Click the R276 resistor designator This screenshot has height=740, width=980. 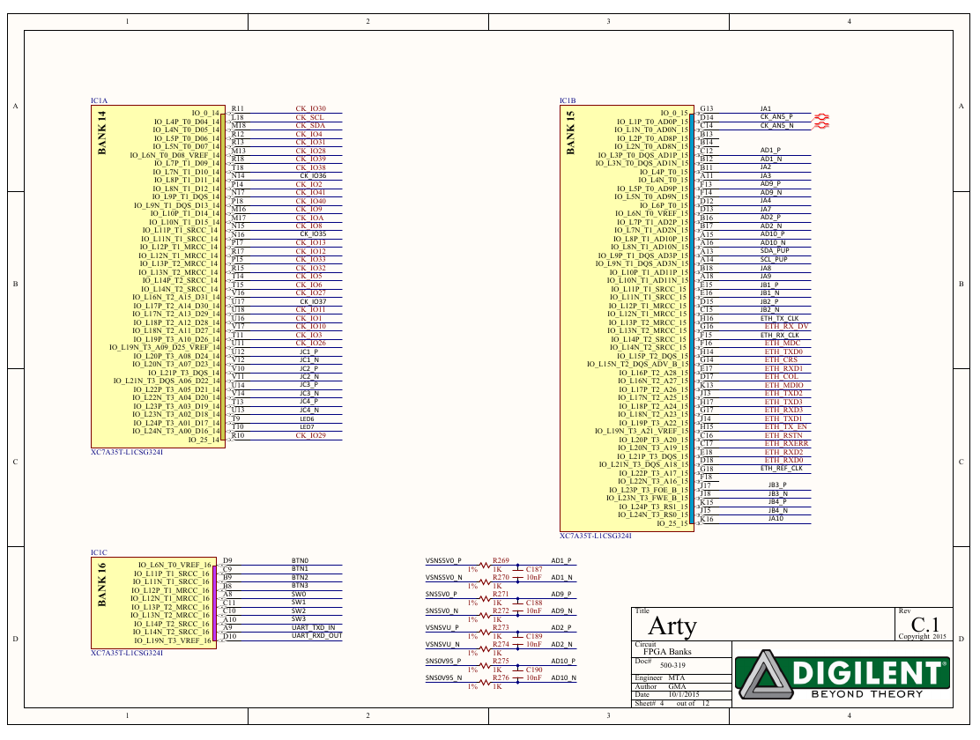pyautogui.click(x=501, y=677)
